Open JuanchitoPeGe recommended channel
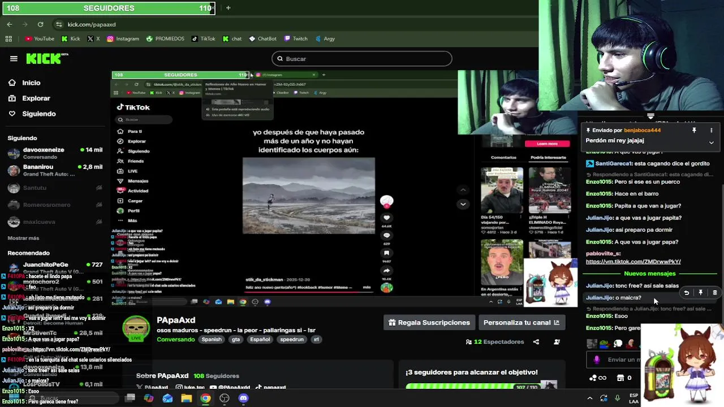 click(x=55, y=267)
